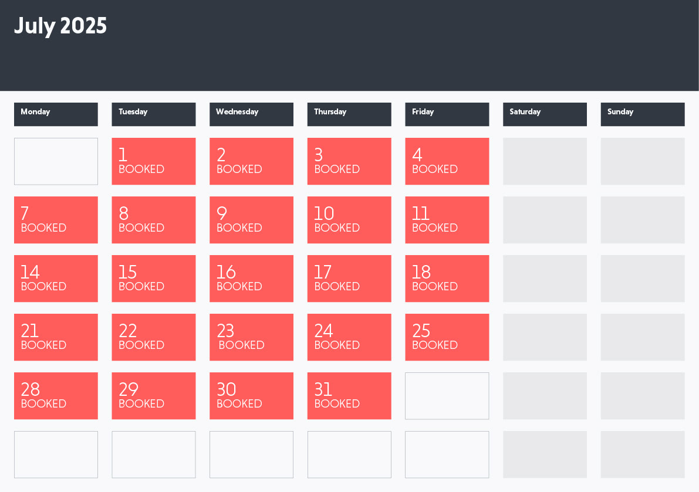Click the booked July 28 cell
699x492 pixels.
click(56, 396)
